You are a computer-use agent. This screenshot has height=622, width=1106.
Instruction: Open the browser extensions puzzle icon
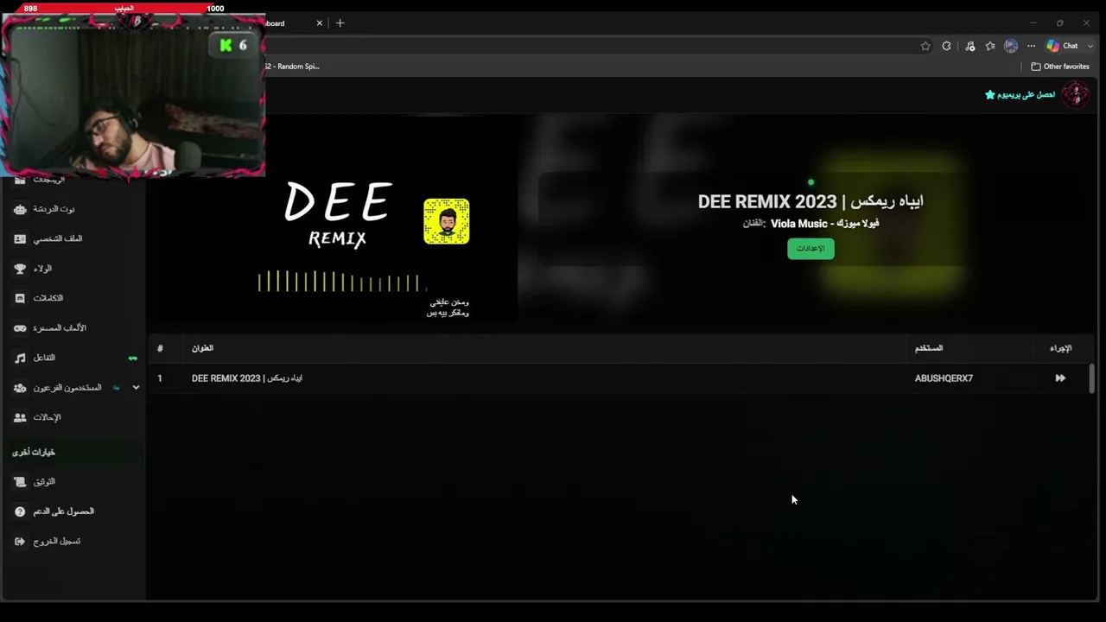click(947, 46)
